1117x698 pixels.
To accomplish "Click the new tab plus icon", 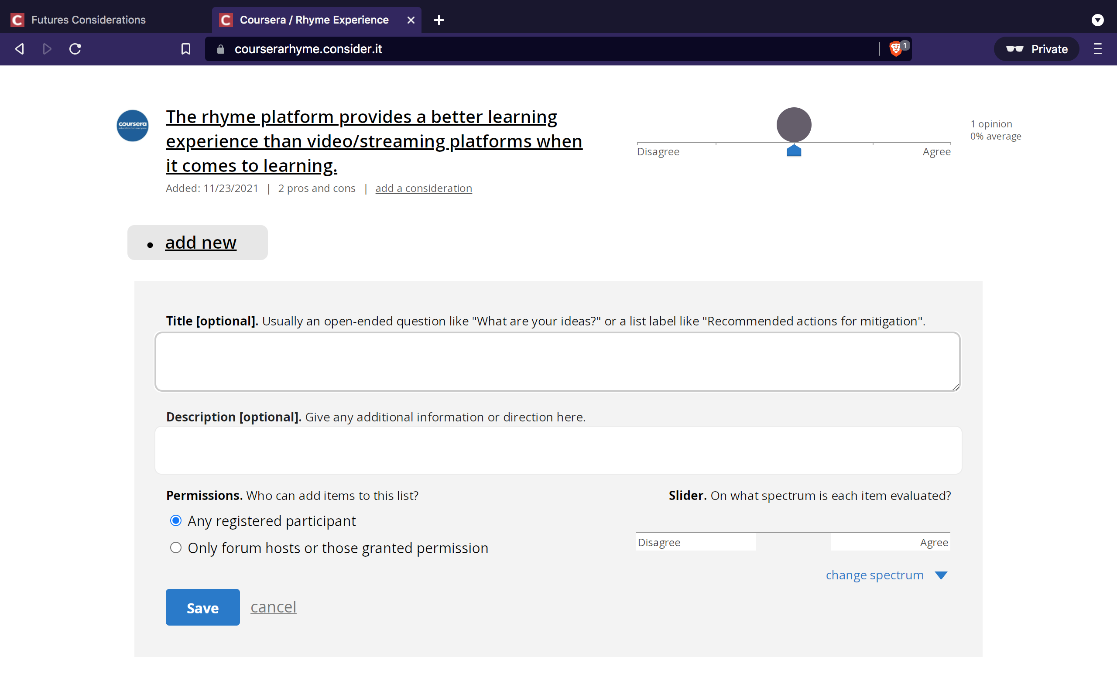I will [439, 20].
